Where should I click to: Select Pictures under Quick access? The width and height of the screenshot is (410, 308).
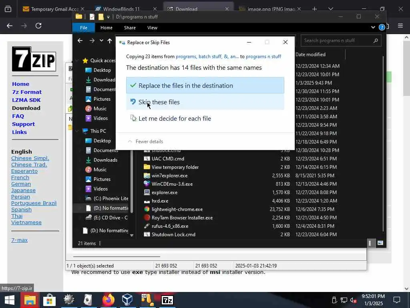(x=102, y=99)
